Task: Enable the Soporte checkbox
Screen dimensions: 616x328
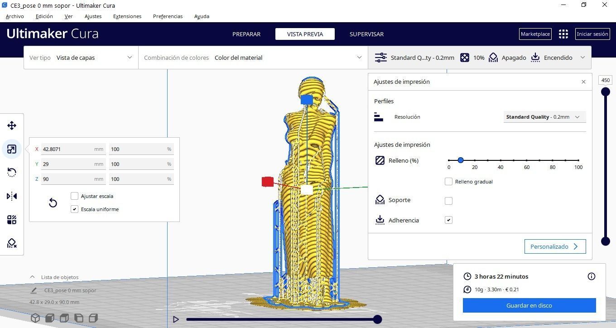Action: coord(448,201)
